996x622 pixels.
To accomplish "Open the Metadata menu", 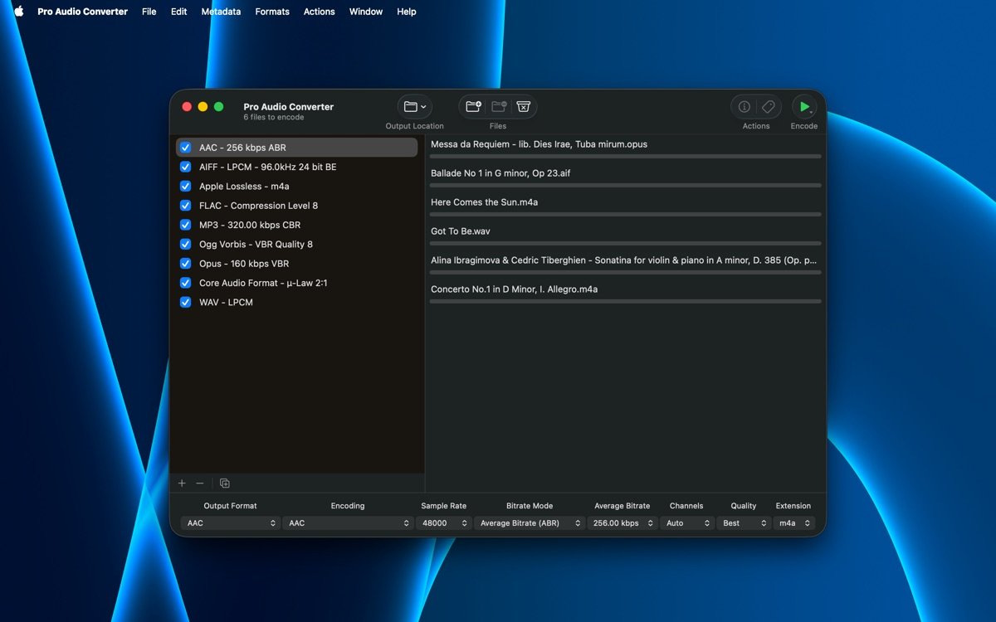I will point(221,12).
